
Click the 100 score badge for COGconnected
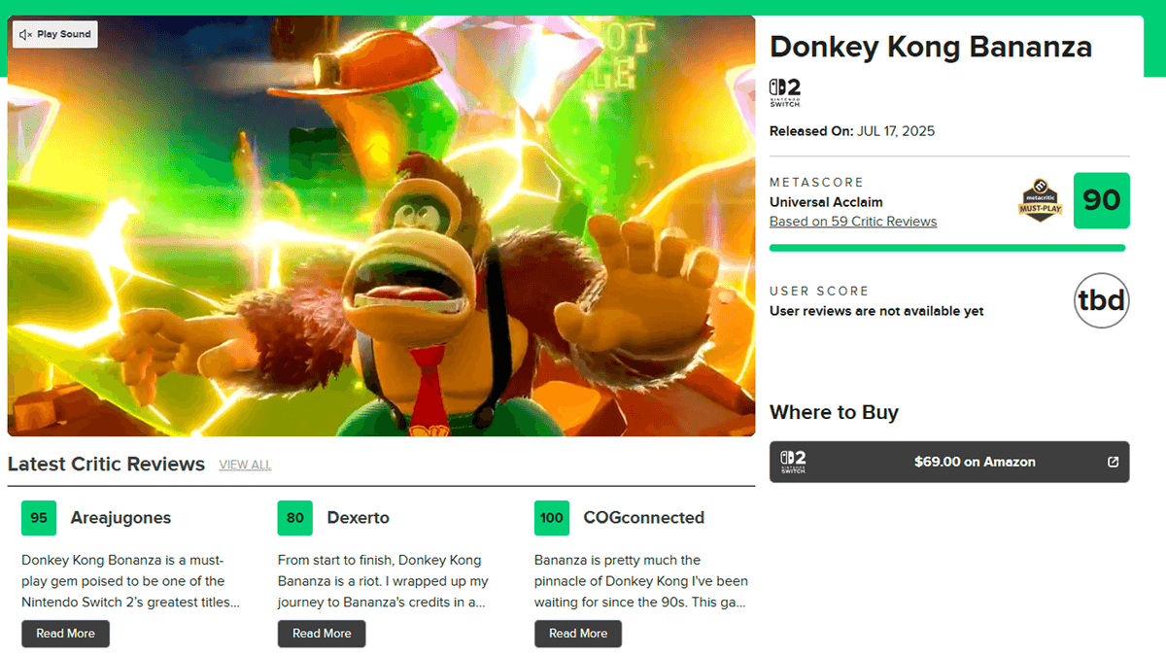tap(551, 518)
